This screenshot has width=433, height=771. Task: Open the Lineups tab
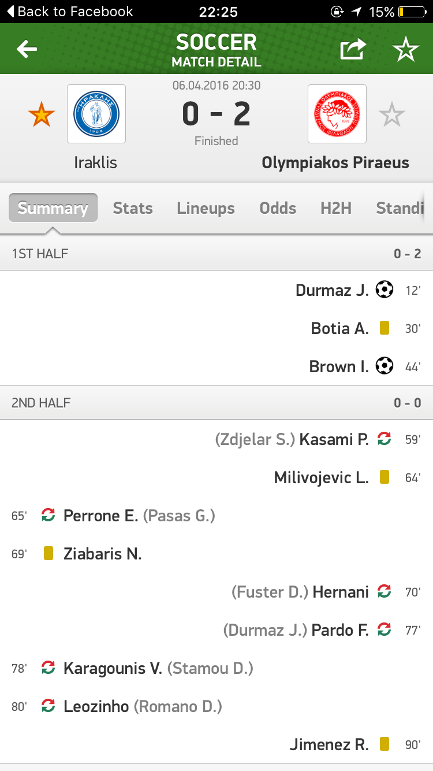point(206,208)
